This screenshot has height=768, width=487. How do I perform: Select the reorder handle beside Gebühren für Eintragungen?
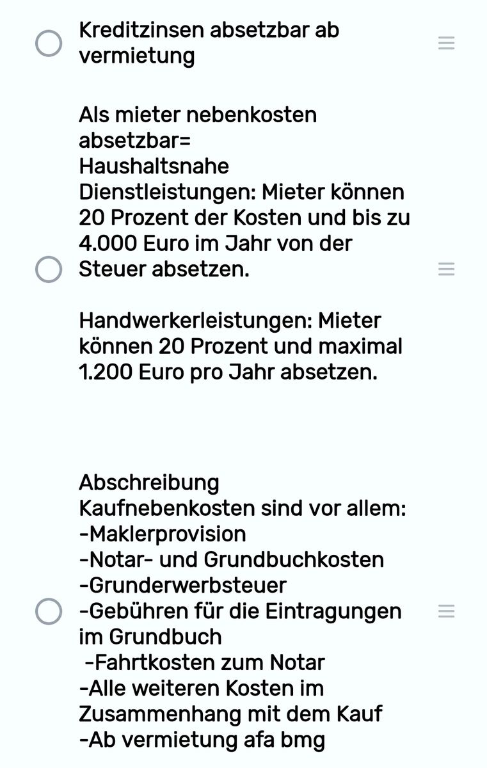point(446,611)
